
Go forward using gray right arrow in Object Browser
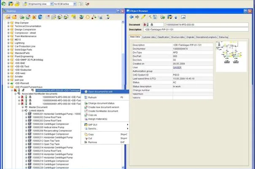tap(137, 17)
